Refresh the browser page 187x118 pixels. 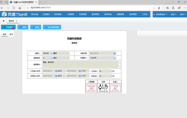point(14,8)
